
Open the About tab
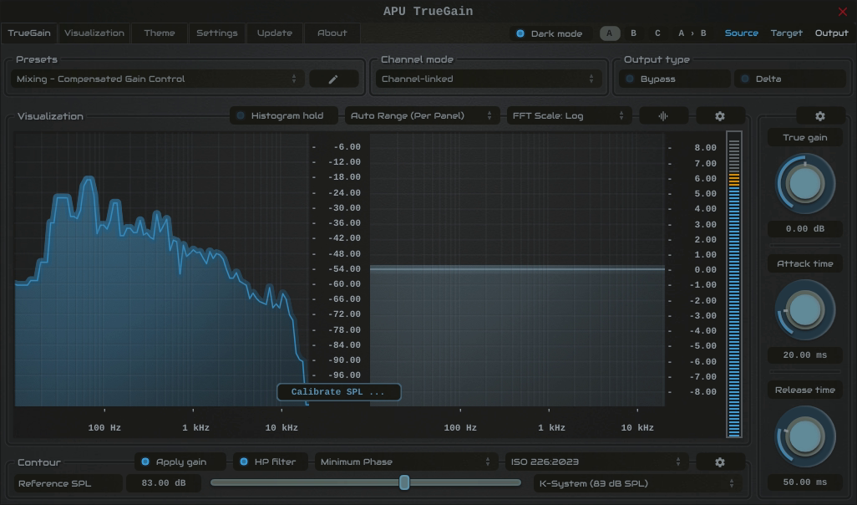click(332, 33)
